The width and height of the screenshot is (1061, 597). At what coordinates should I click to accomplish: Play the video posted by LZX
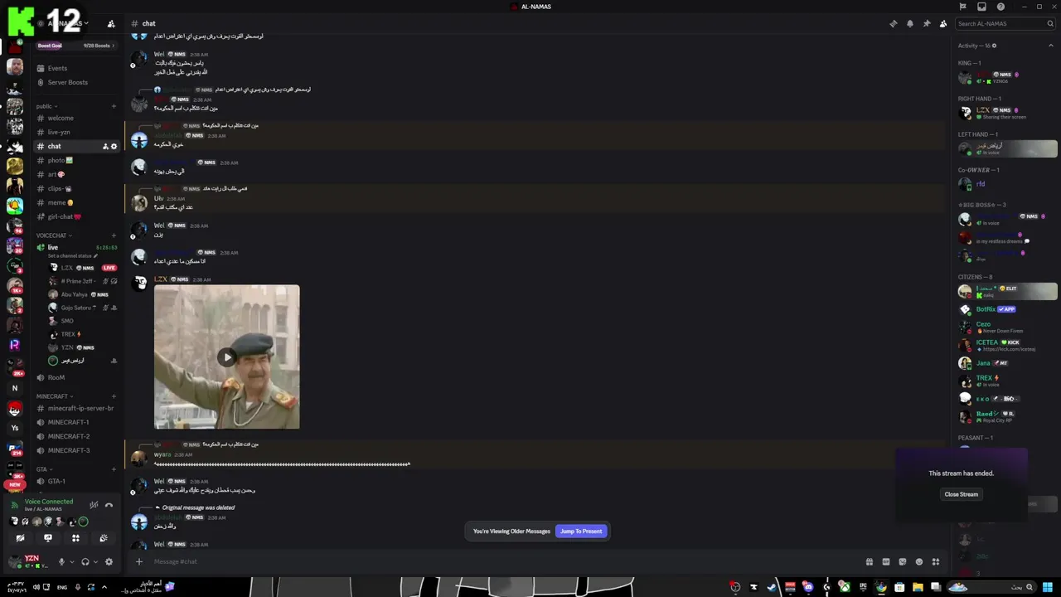point(227,357)
